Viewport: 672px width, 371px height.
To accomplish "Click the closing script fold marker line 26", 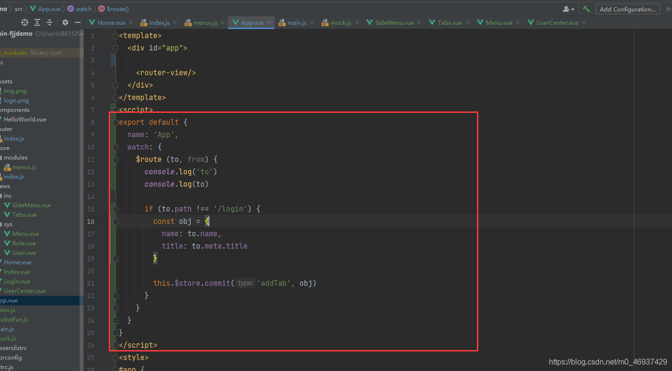I will tap(115, 345).
